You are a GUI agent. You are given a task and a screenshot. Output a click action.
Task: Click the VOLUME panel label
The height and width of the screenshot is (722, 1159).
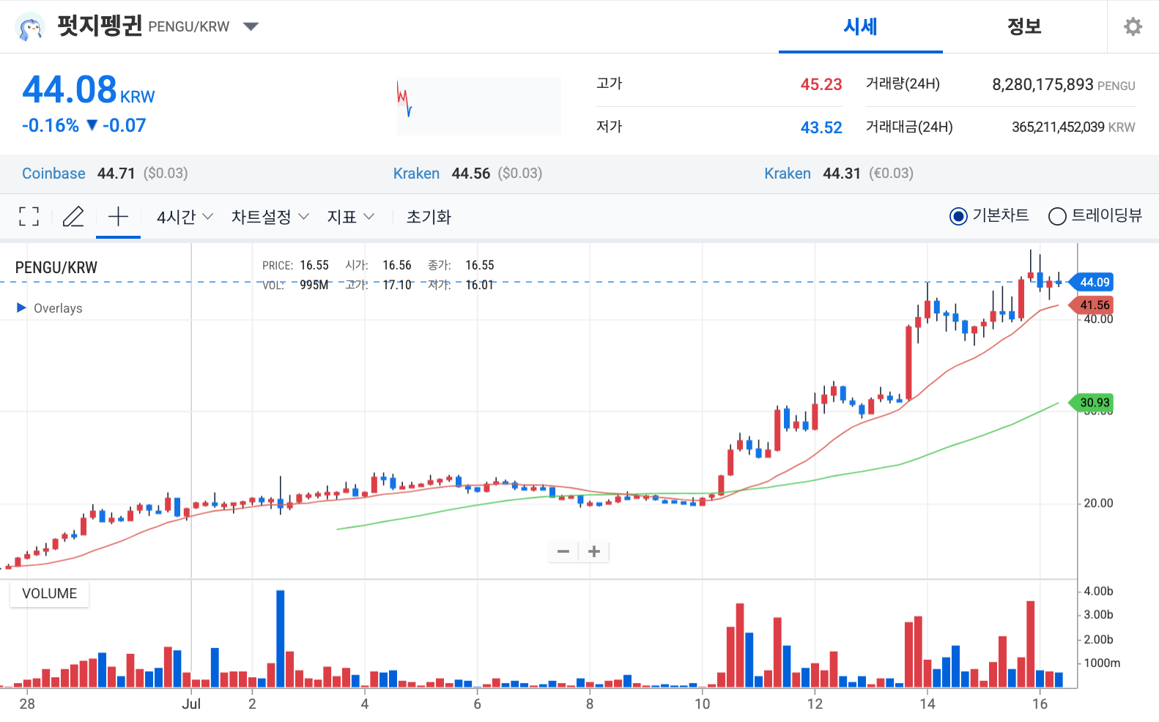coord(49,594)
